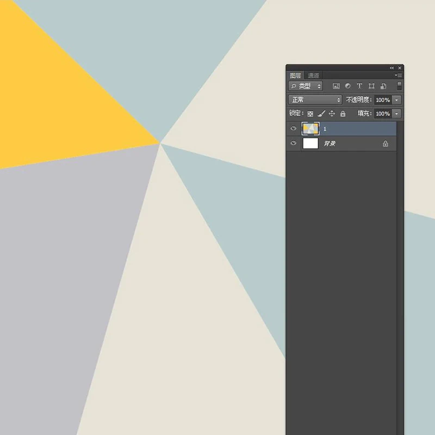Open the 正常 blend mode dropdown
435x435 pixels.
coord(315,100)
